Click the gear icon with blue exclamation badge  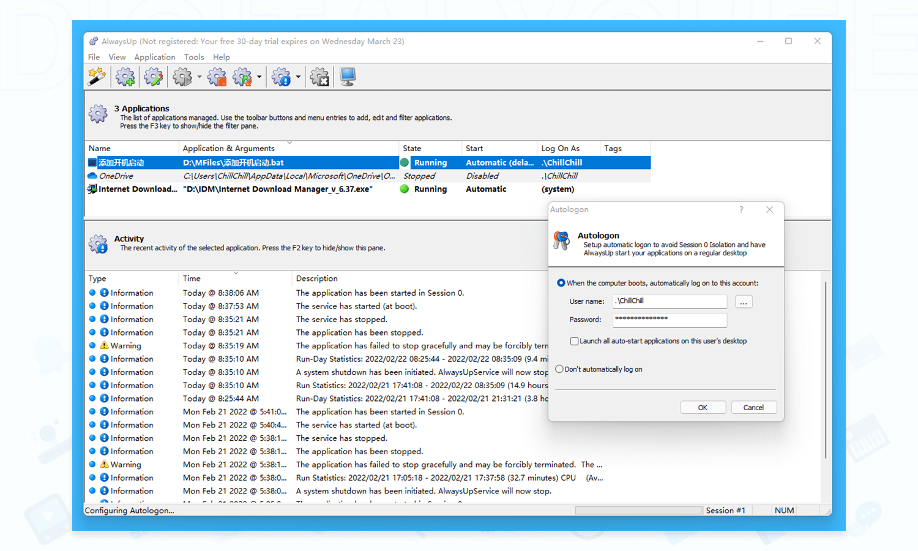point(281,77)
